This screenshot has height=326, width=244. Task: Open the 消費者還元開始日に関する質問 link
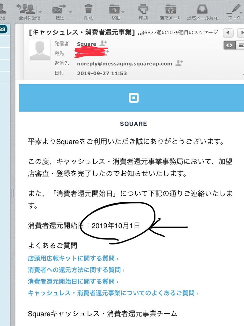(73, 282)
